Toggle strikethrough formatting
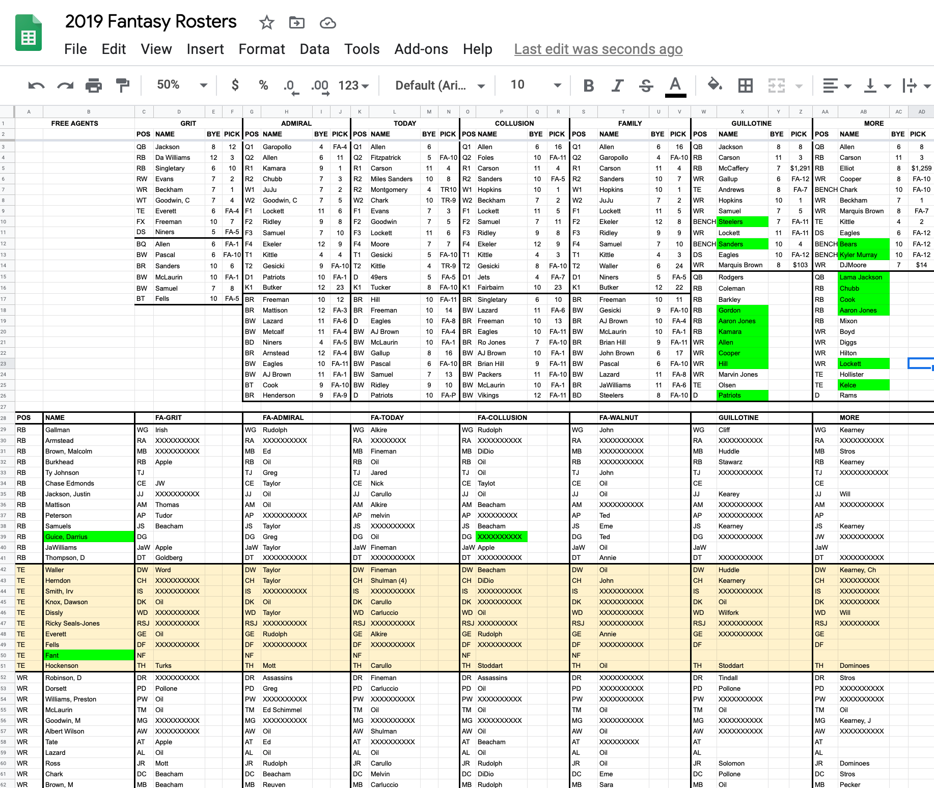This screenshot has width=934, height=788. [x=646, y=86]
